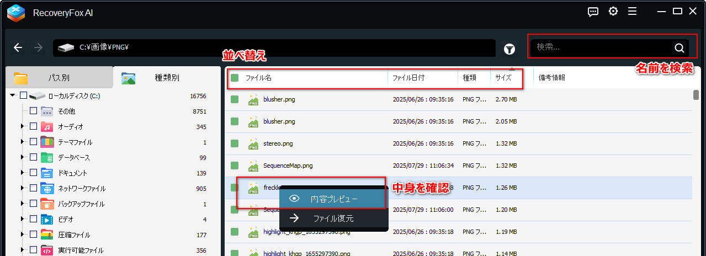
Task: Choose ファイル復元 in the context menu
Action: [x=333, y=218]
